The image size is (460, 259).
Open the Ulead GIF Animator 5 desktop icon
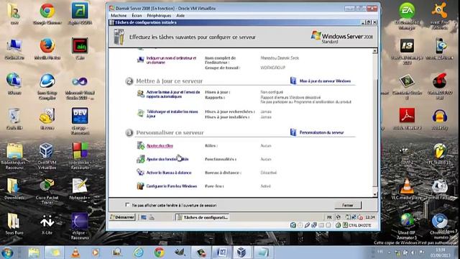[x=407, y=226]
